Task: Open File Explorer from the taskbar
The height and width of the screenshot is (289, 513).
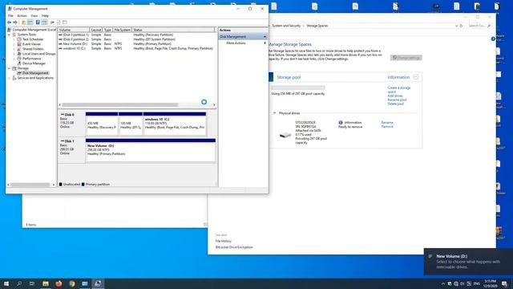Action: point(46,283)
